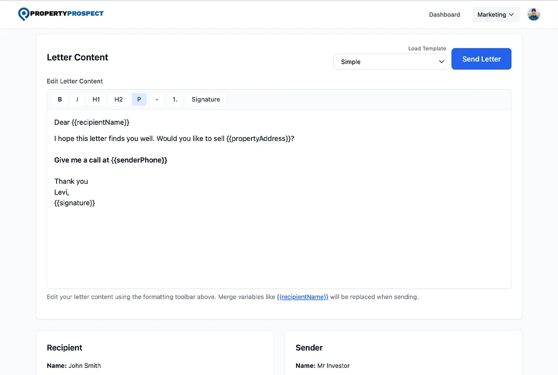This screenshot has height=375, width=558.
Task: Toggle bold formatting in the editor toolbar
Action: coord(60,99)
